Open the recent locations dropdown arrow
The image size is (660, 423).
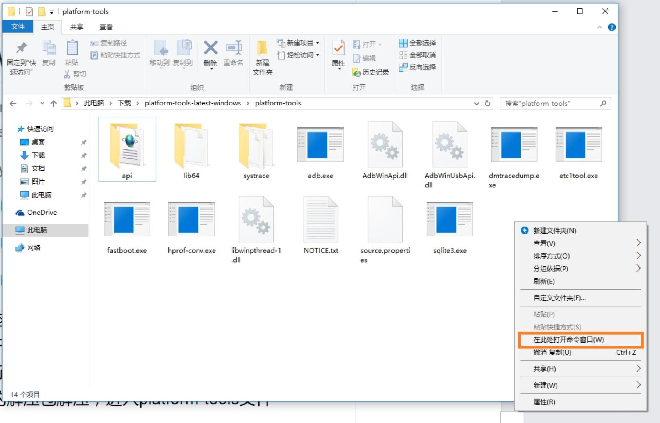click(42, 104)
